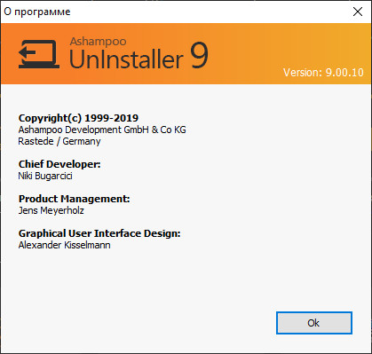Click the UnInstaller laptop arrow logo icon
Viewport: 372px width, 354px height.
(39, 54)
